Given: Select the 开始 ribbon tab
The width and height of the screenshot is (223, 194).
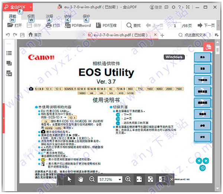Looking at the screenshot, I should [x=12, y=16].
